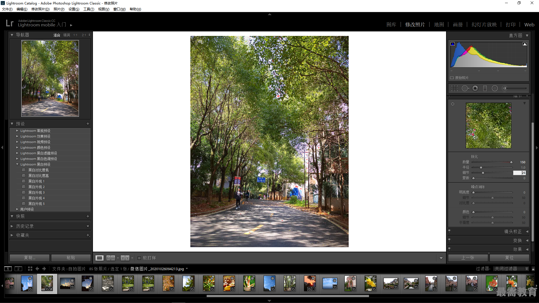Click the 复位 button

[509, 258]
